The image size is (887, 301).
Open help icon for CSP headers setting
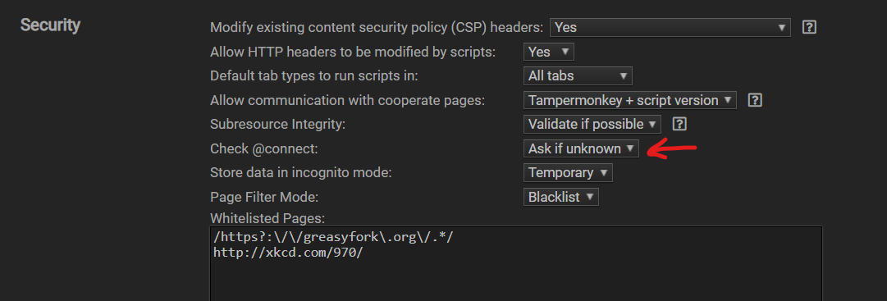(x=809, y=27)
